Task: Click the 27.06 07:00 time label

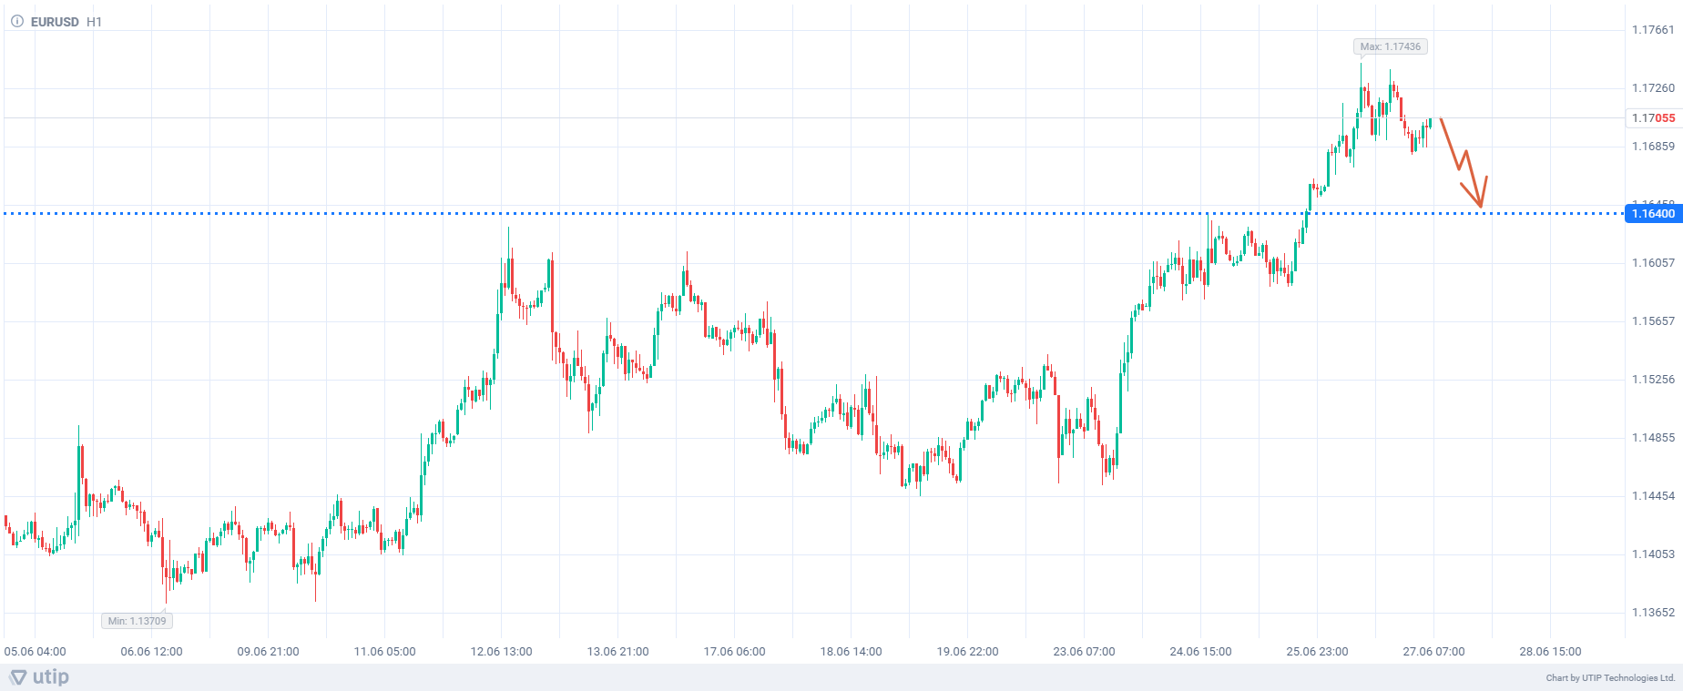Action: (x=1433, y=652)
